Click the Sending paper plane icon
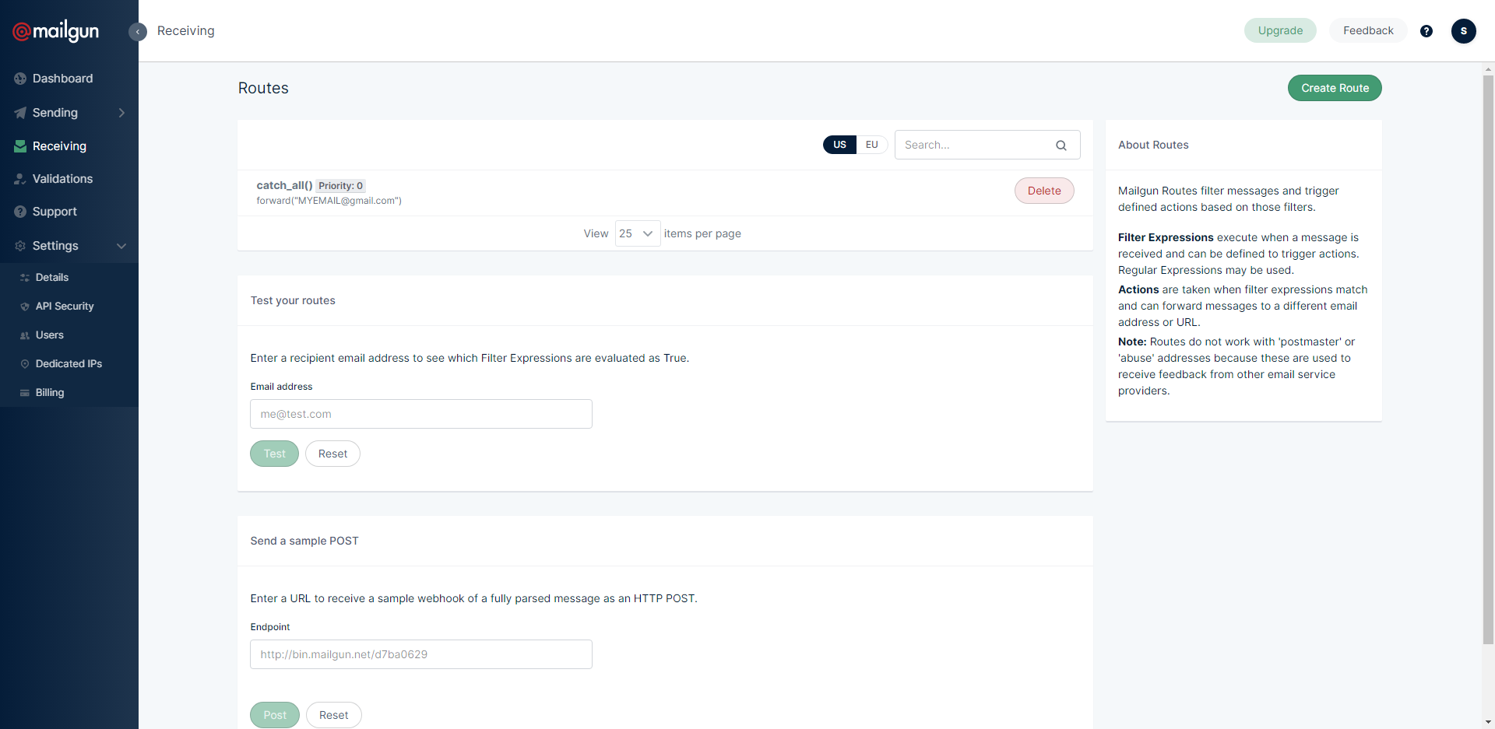Image resolution: width=1495 pixels, height=729 pixels. (20, 113)
